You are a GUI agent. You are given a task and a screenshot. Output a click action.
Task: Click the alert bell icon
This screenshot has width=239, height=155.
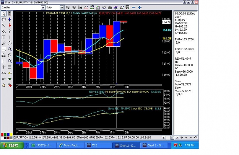coord(4,85)
